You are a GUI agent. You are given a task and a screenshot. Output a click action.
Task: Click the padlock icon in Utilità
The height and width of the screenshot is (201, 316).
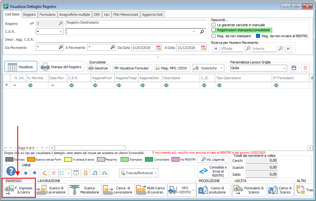[85, 173]
